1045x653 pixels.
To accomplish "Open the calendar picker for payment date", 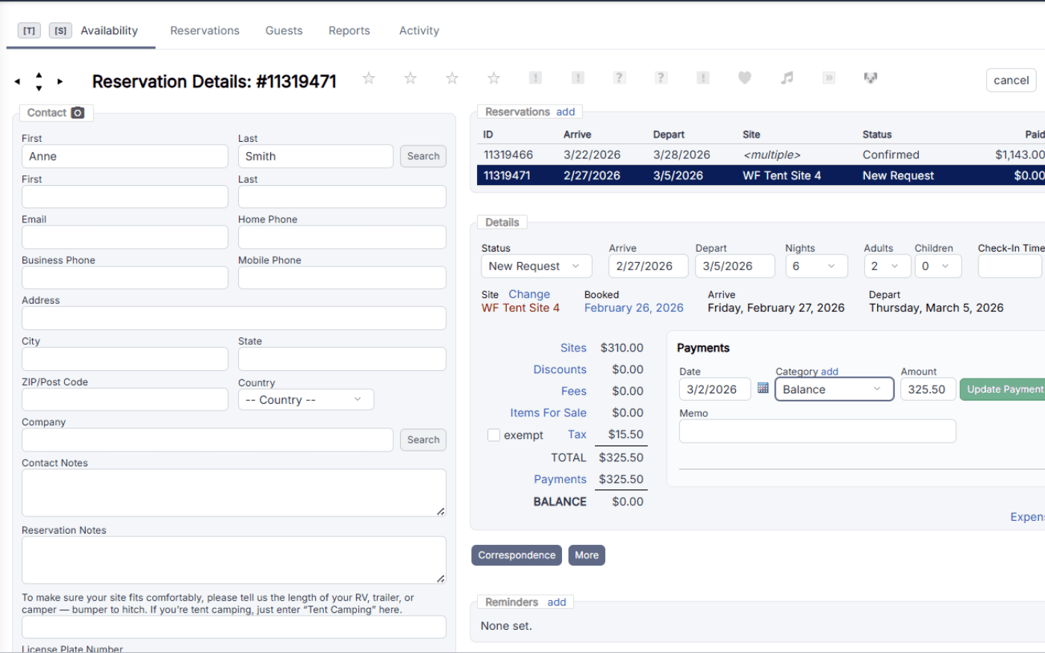I will tap(763, 389).
